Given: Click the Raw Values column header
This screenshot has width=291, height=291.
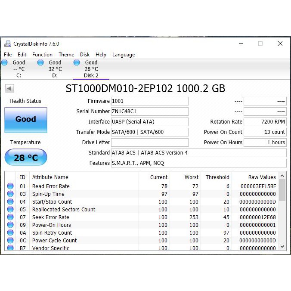Looking at the screenshot, I should pos(262,177).
